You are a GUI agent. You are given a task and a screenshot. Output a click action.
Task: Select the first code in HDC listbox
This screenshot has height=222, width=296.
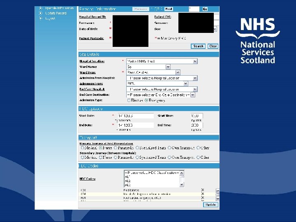tap(152, 177)
